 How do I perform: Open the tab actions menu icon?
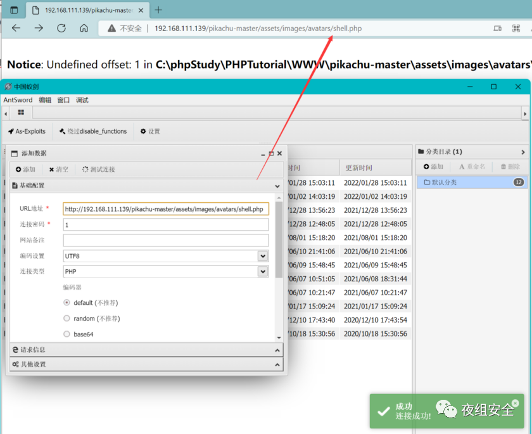coord(14,10)
